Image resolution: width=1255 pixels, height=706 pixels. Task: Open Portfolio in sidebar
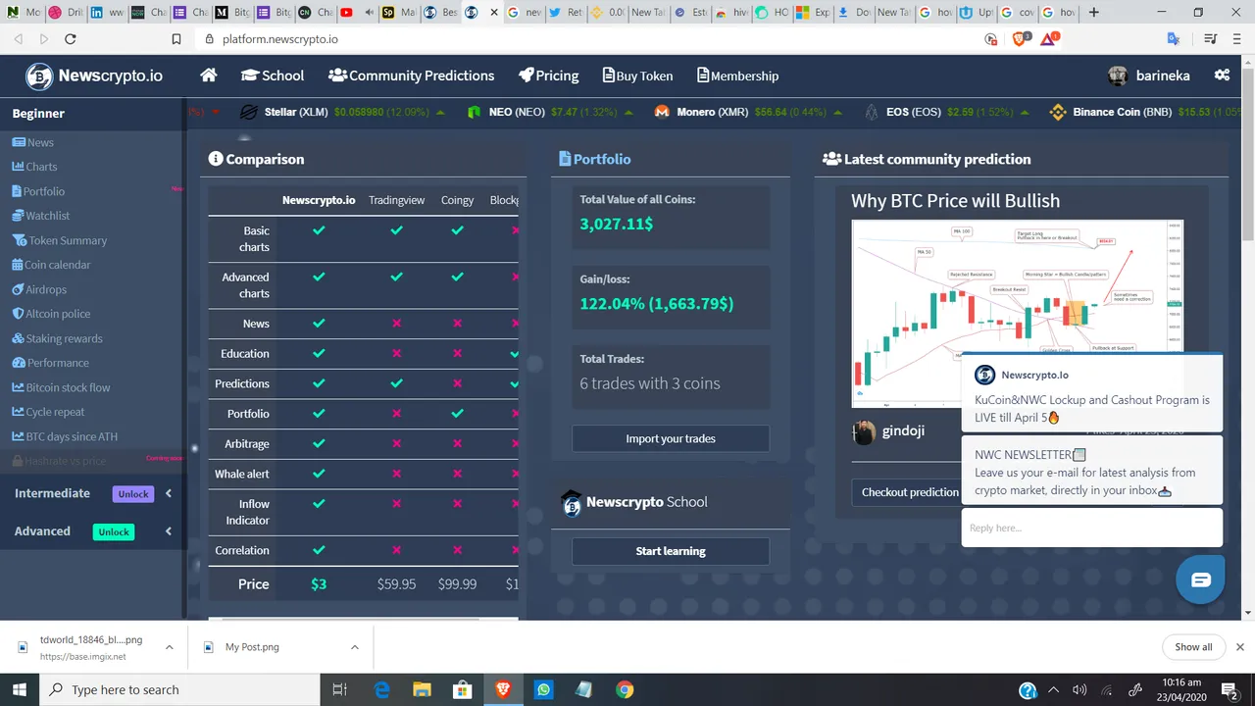pyautogui.click(x=38, y=191)
